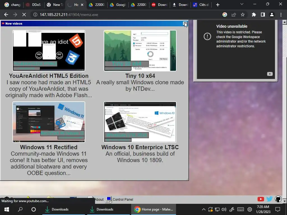Show hidden system tray icons
Viewport: 287px width, 215px height.
(x=203, y=209)
